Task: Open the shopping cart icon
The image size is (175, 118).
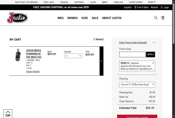Action: [162, 18]
